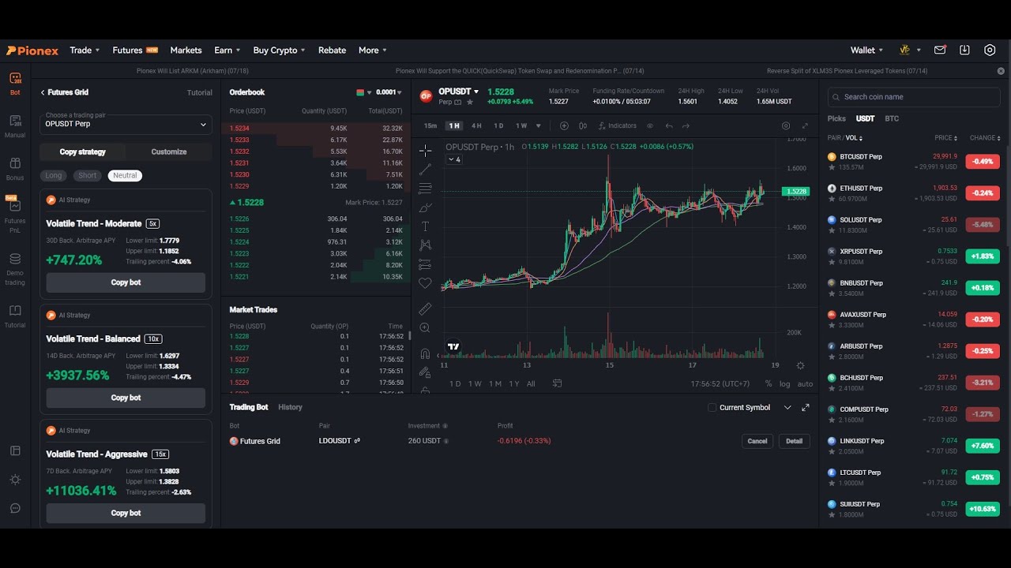The image size is (1011, 568).
Task: Open the Rebate menu item
Action: pos(332,50)
